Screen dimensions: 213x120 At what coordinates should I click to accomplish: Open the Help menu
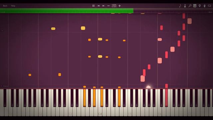coord(13,6)
